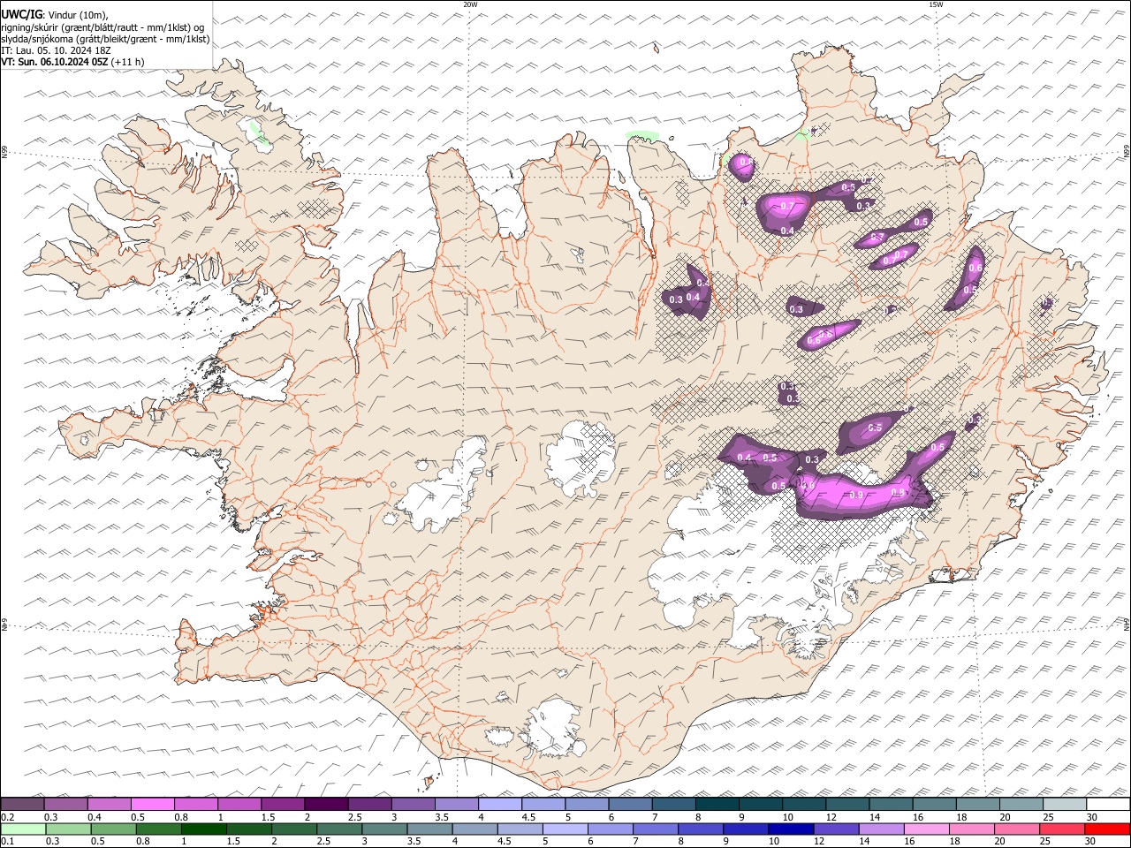1131x848 pixels.
Task: Click the light green rain patch in Westfjords
Action: pyautogui.click(x=259, y=132)
